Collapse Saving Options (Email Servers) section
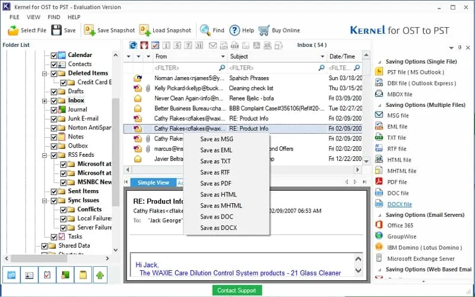 379,215
